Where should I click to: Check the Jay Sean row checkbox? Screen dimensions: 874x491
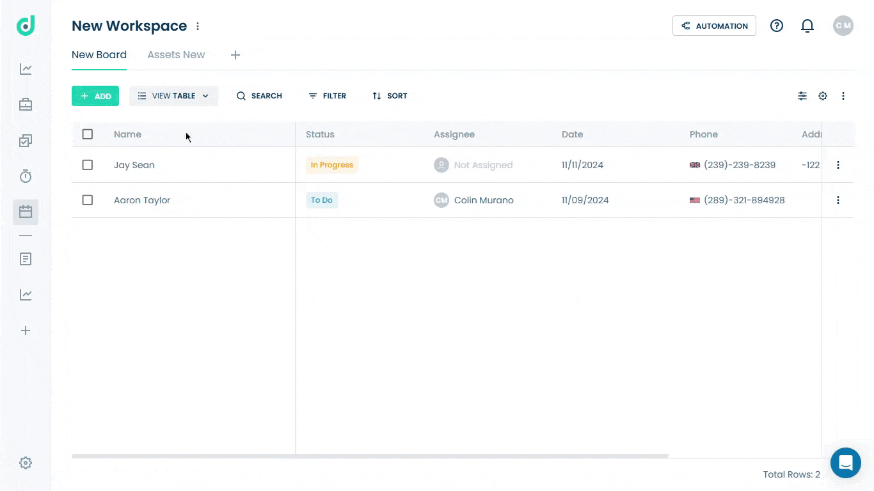[88, 165]
